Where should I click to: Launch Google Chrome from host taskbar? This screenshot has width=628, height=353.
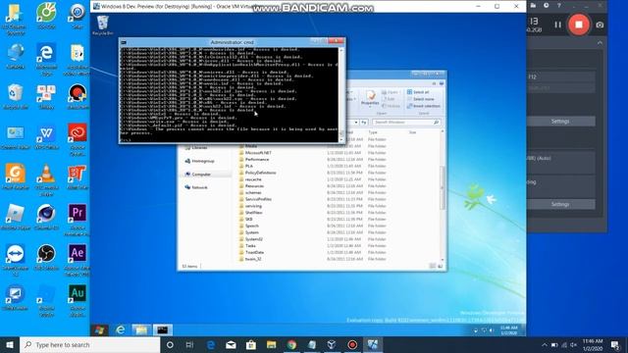pyautogui.click(x=291, y=344)
